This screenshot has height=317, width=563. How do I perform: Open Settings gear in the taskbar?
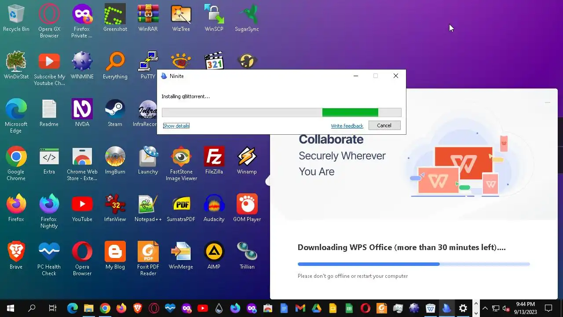pos(463,308)
